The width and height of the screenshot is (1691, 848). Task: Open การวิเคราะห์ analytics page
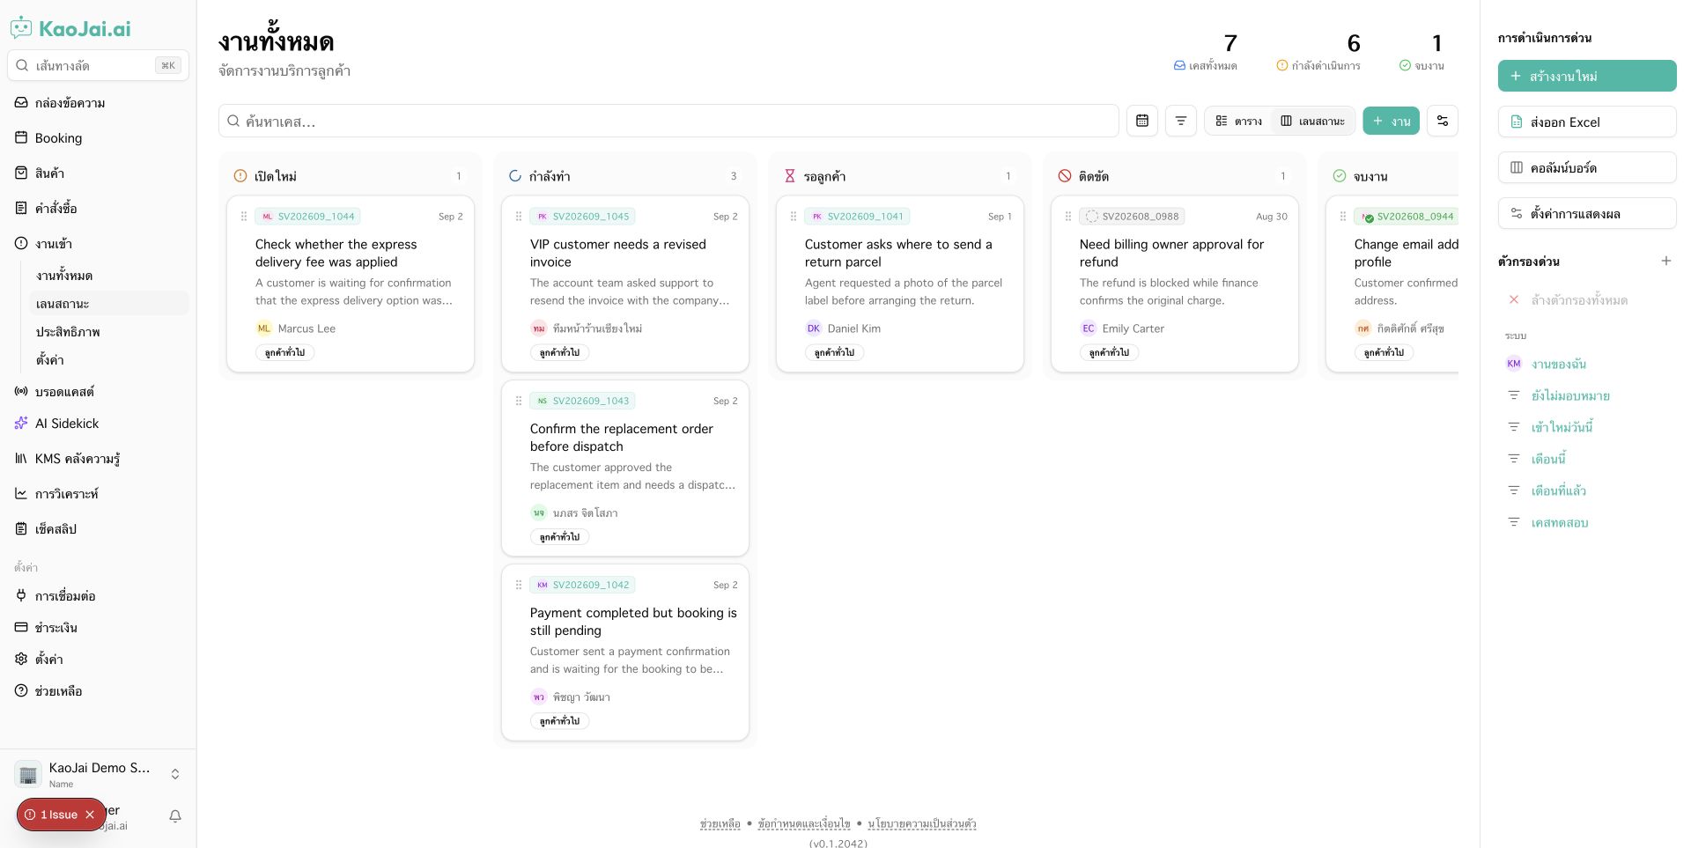[98, 494]
